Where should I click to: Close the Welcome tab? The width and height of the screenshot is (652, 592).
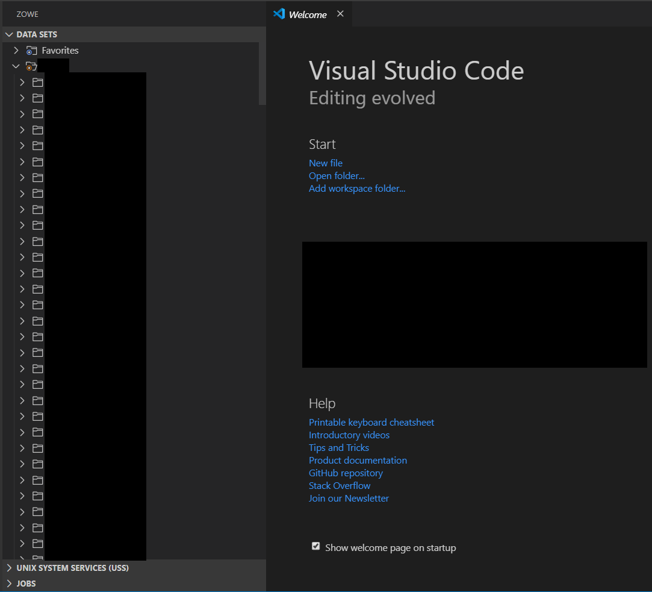[x=340, y=14]
